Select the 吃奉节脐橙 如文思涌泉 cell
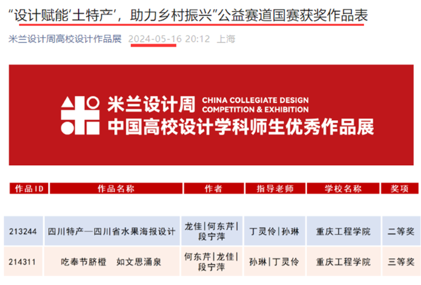This screenshot has height=285, width=421. (x=112, y=261)
